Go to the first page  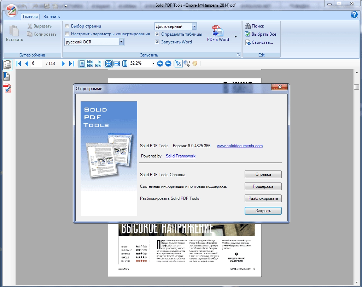tap(18, 64)
